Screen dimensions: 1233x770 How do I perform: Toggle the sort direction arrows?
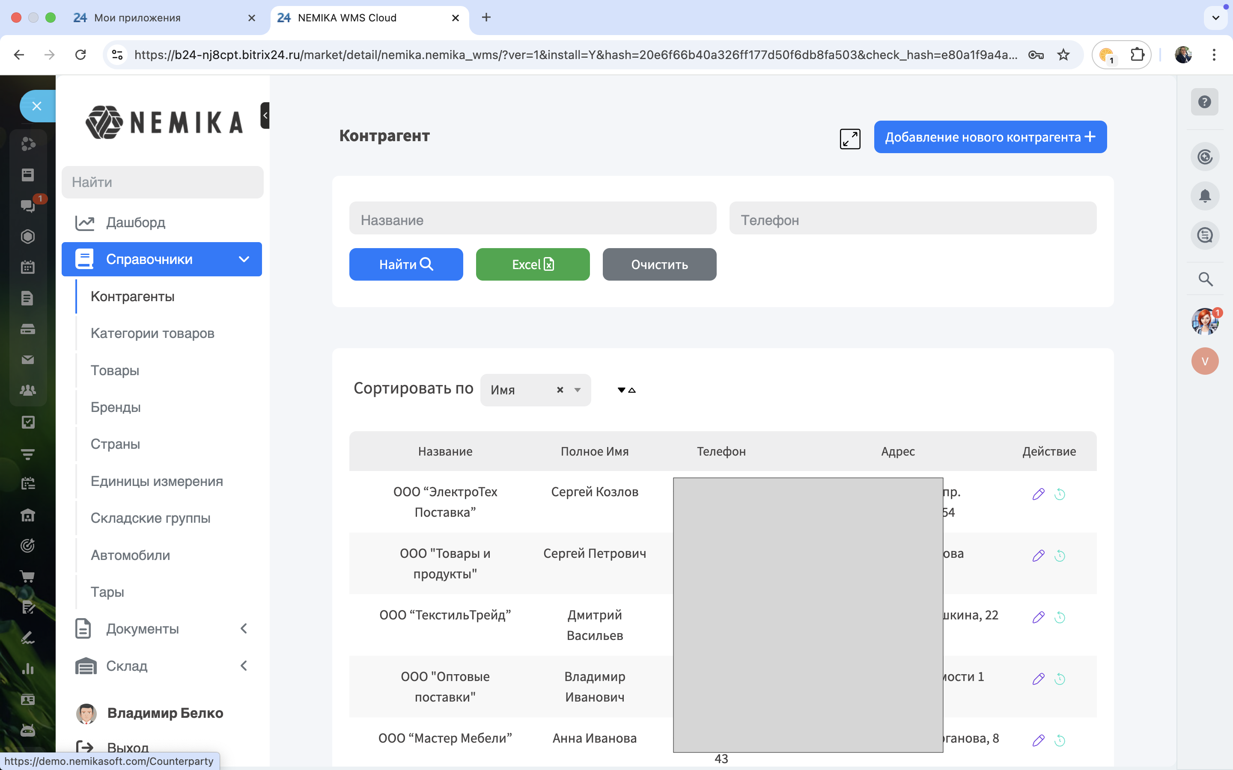click(x=626, y=390)
